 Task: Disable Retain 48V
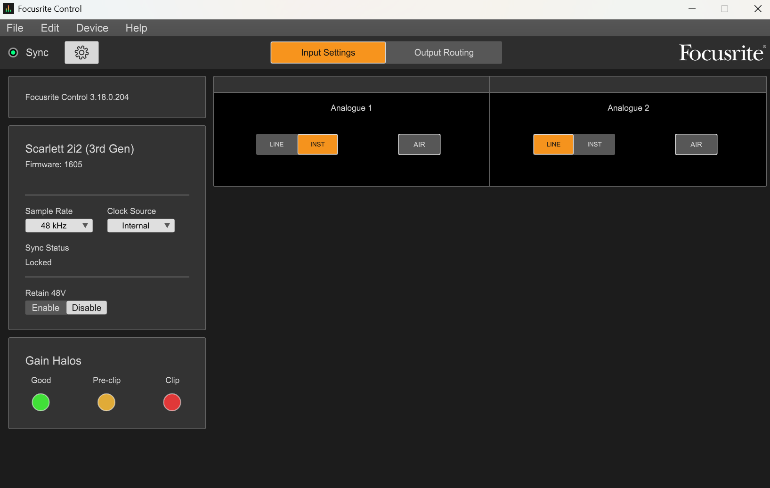pyautogui.click(x=87, y=308)
